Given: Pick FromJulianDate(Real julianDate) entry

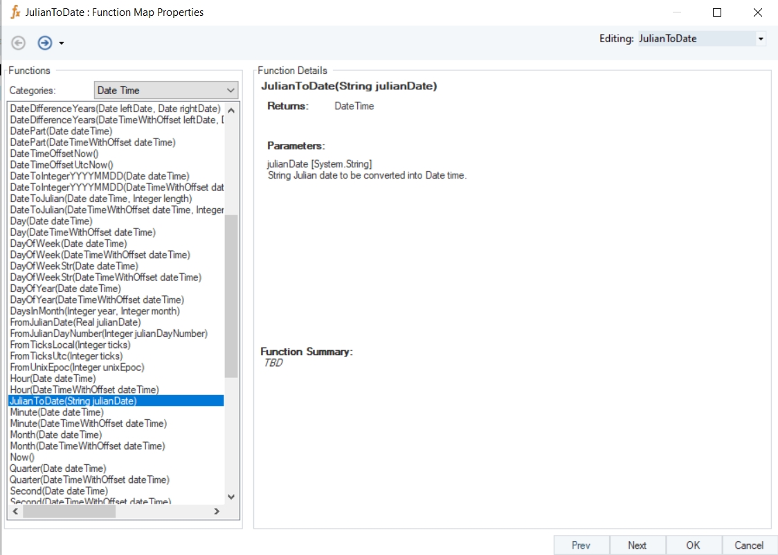Looking at the screenshot, I should [75, 322].
